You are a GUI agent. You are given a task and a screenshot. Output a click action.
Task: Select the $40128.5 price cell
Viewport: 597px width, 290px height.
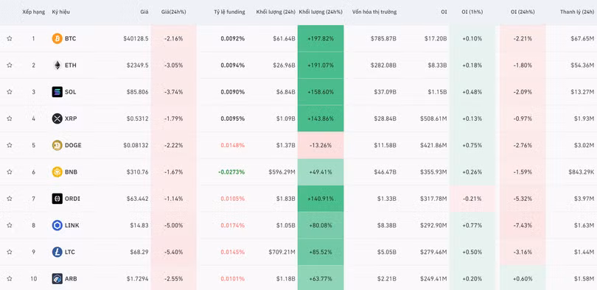136,38
